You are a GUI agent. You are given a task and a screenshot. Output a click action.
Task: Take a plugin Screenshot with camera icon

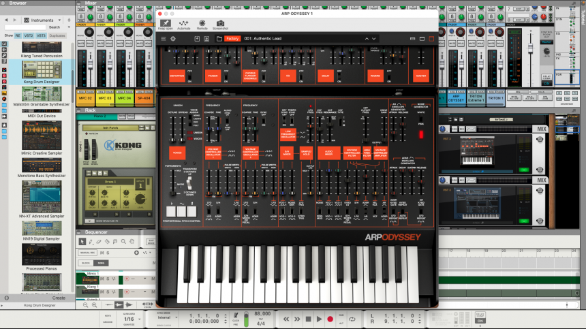(221, 25)
